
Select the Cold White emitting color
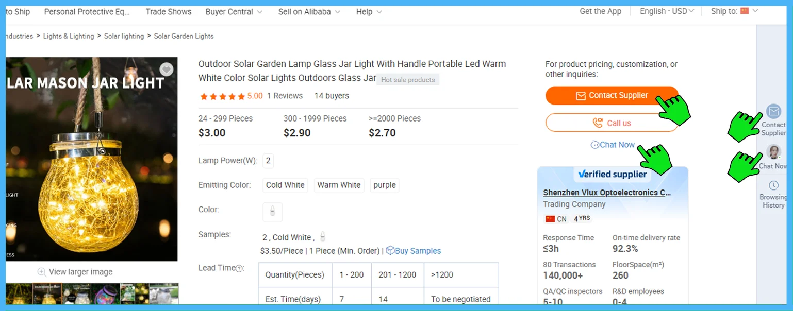pyautogui.click(x=285, y=185)
